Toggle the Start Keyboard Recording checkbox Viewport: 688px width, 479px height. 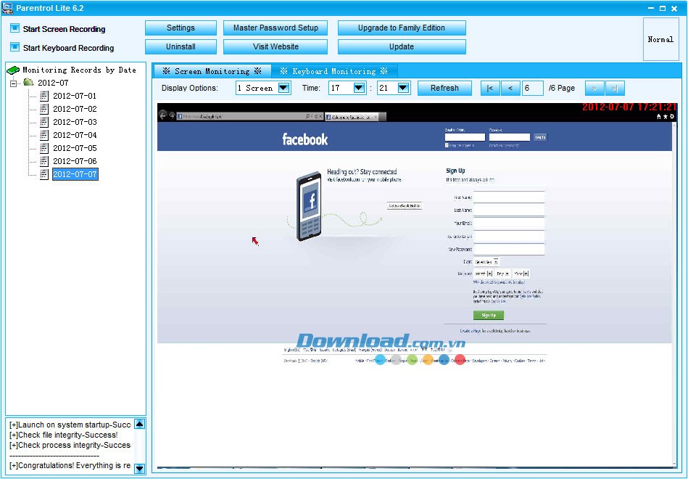(x=14, y=48)
